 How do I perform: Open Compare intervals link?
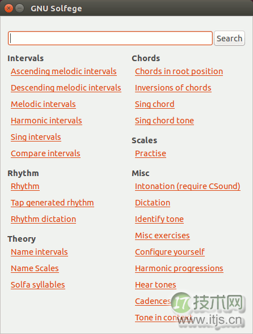45,153
